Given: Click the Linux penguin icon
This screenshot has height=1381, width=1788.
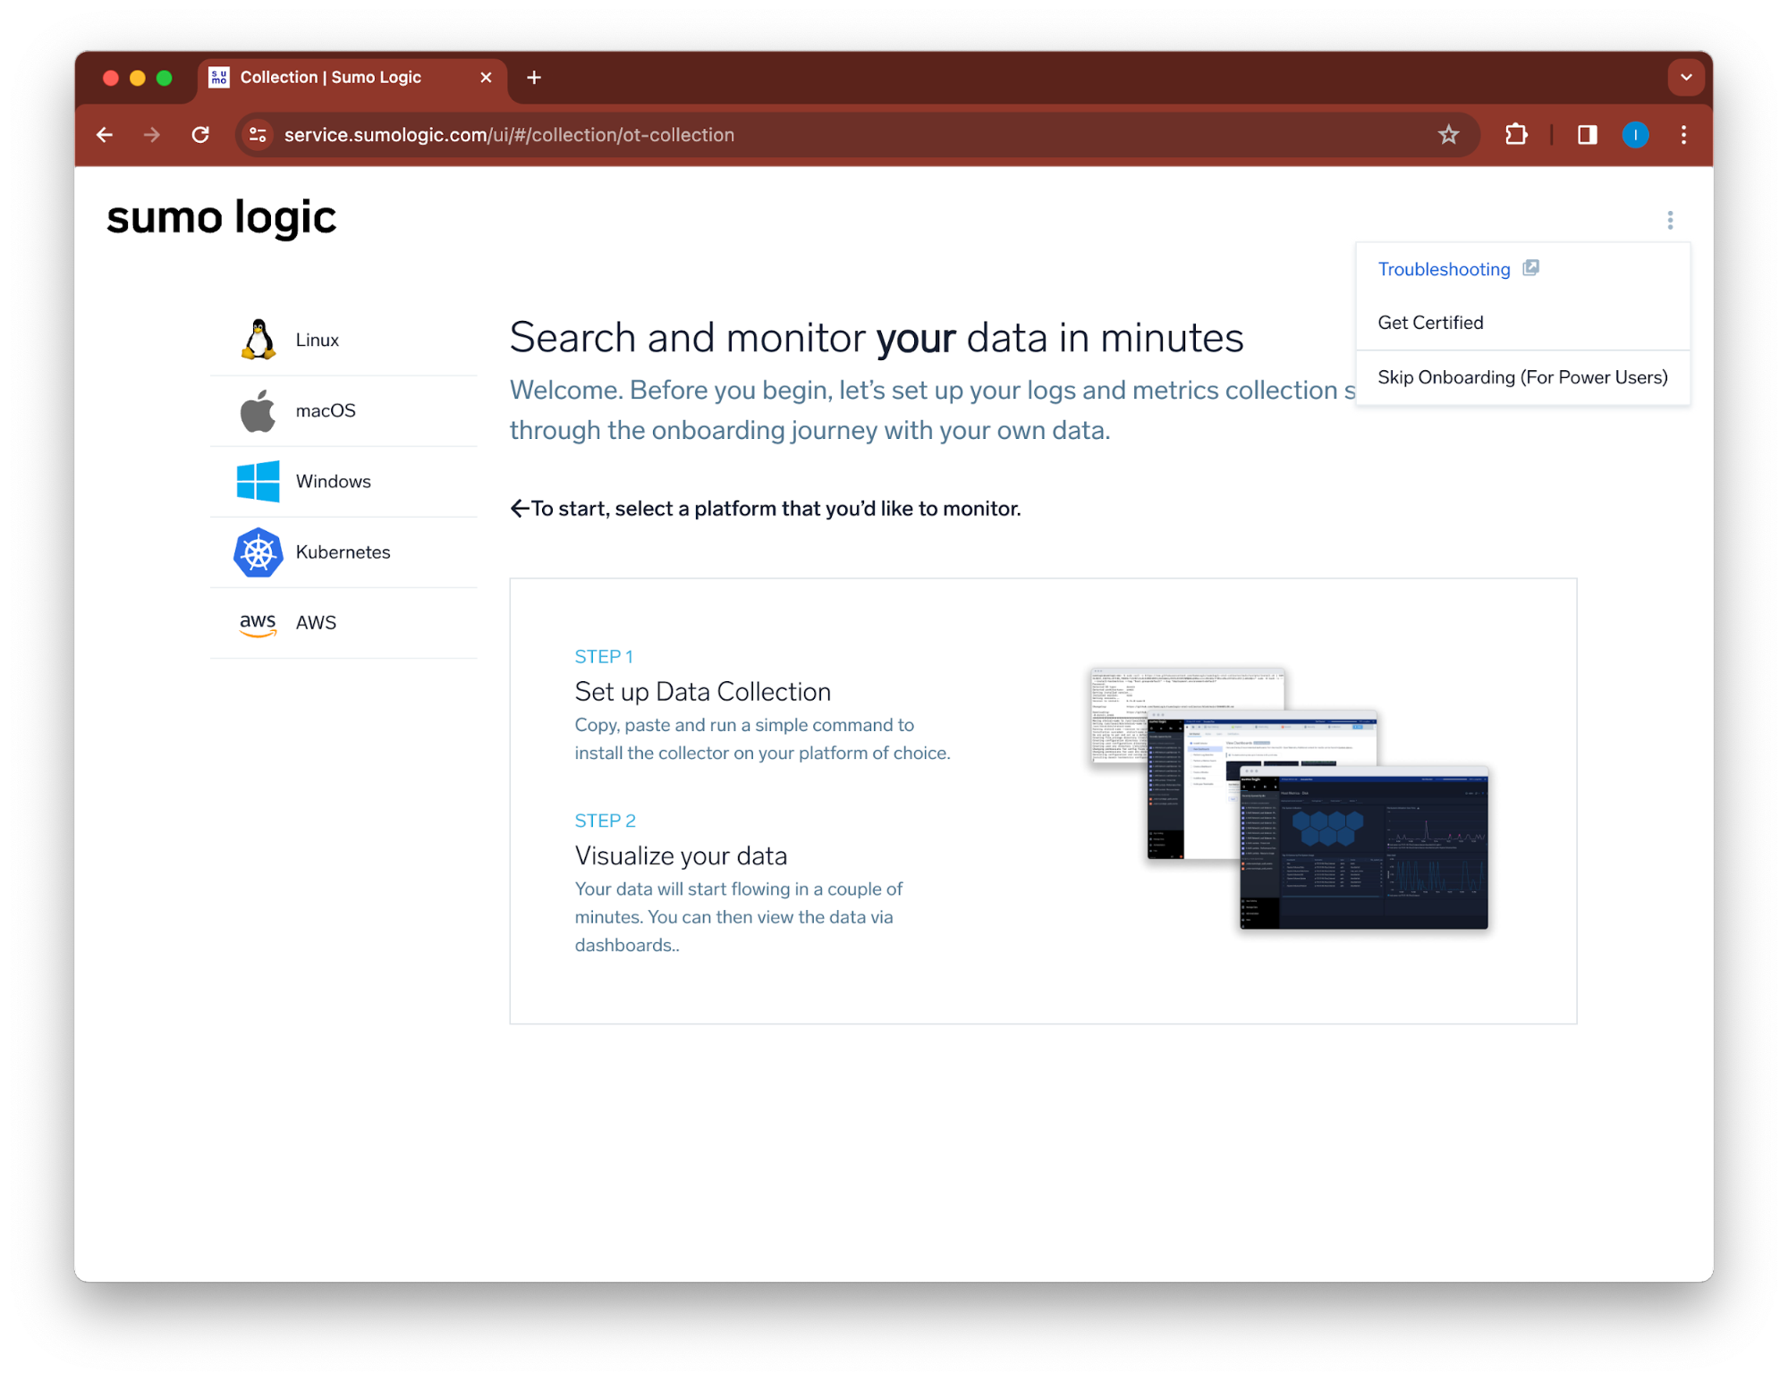Looking at the screenshot, I should 258,340.
